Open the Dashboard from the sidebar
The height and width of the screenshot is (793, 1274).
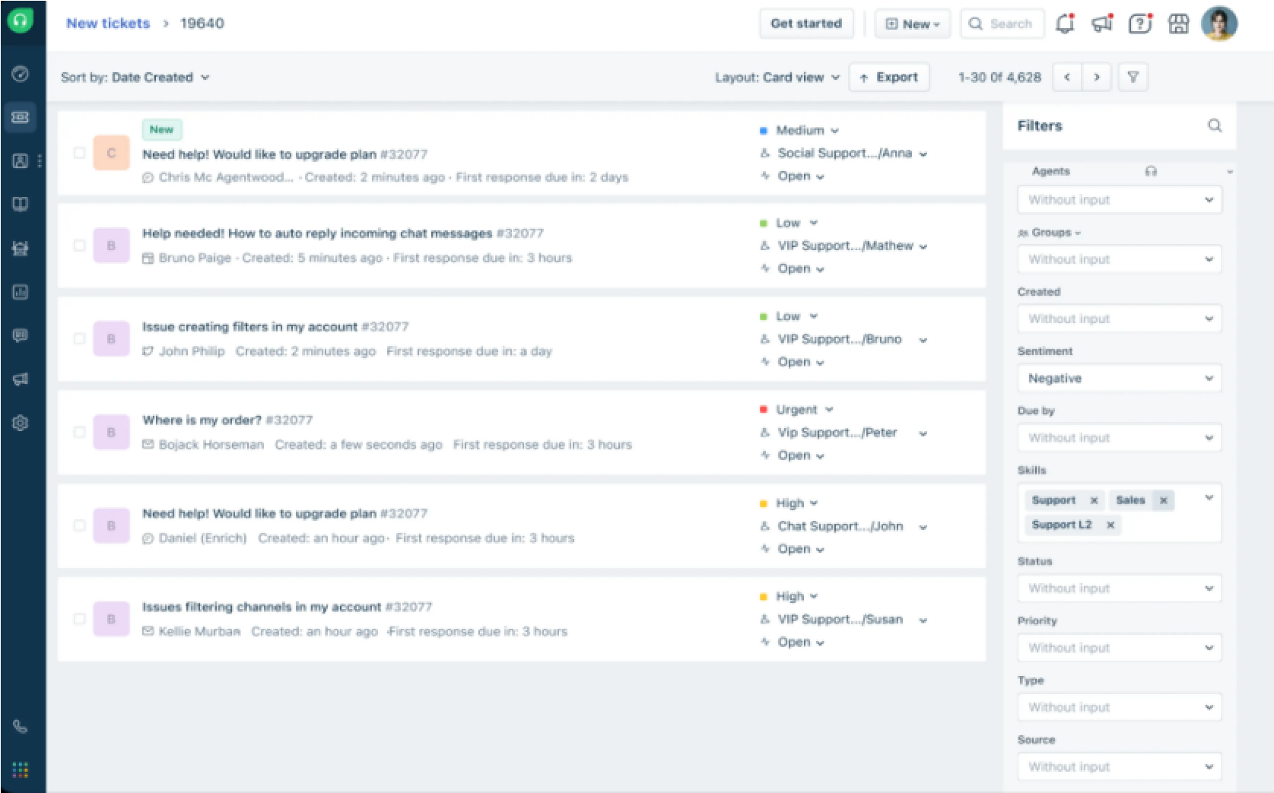pyautogui.click(x=21, y=74)
